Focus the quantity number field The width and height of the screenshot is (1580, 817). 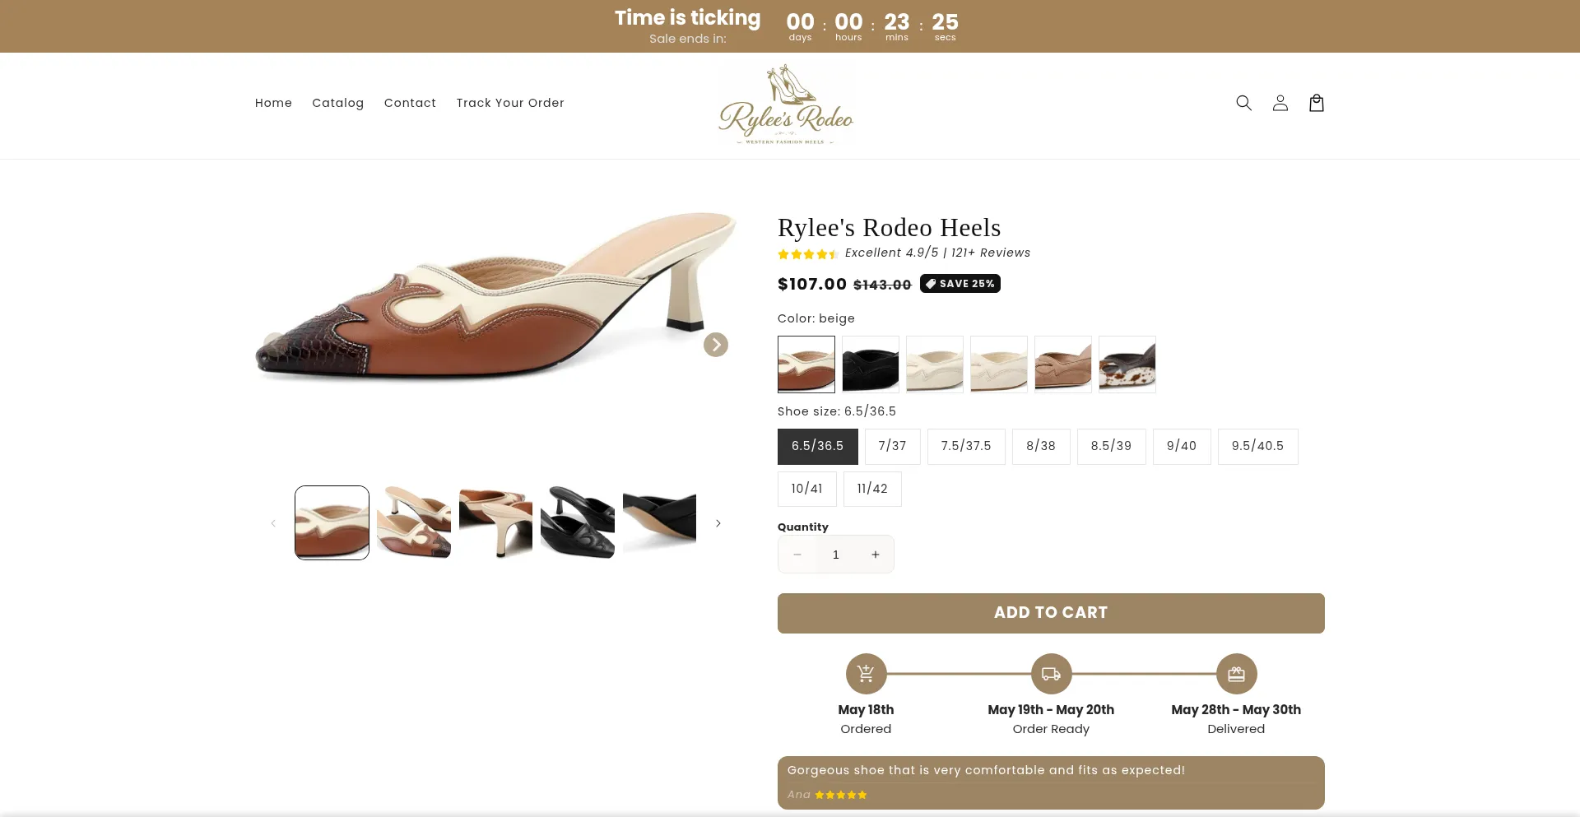click(836, 555)
